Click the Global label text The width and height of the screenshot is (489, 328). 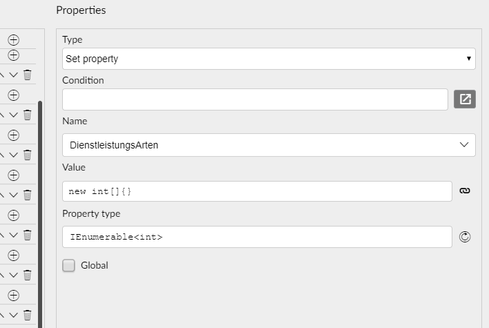[x=95, y=265]
